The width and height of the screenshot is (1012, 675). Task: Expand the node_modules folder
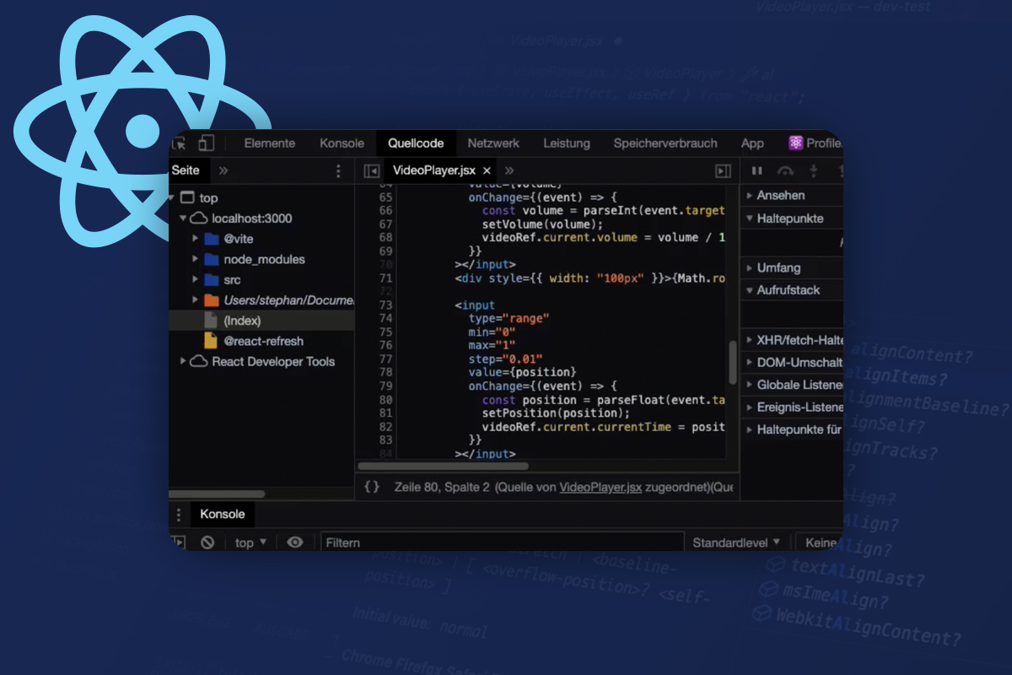point(193,259)
